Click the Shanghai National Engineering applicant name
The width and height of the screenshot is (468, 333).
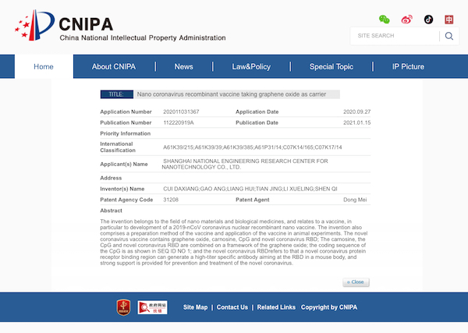tap(245, 164)
